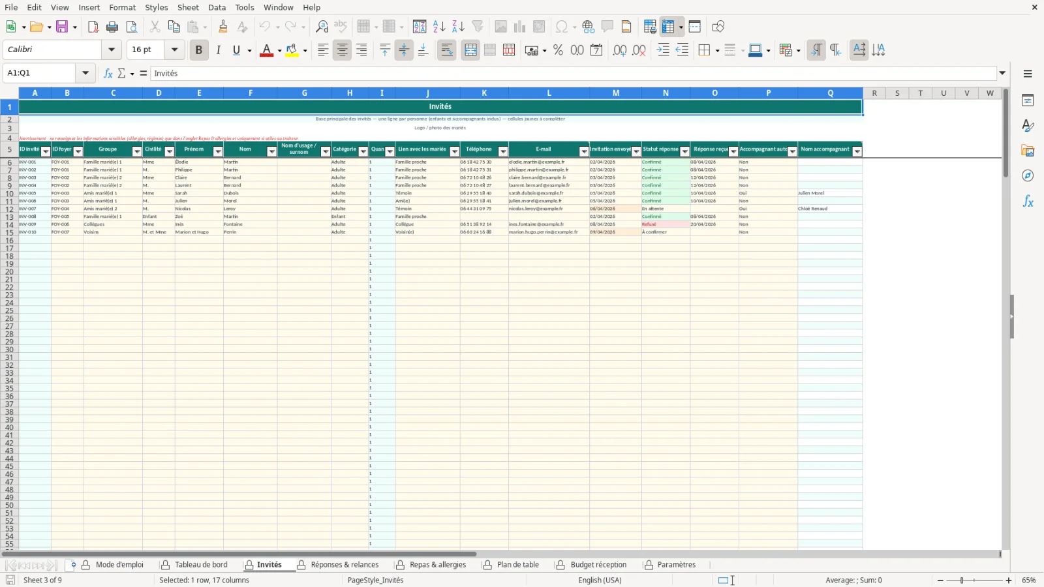The image size is (1044, 587).
Task: Click the Function Wizard fx icon
Action: [x=108, y=73]
